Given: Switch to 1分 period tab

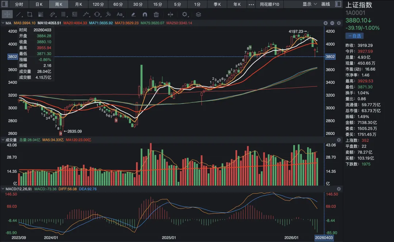Looking at the screenshot, I should [x=197, y=4].
